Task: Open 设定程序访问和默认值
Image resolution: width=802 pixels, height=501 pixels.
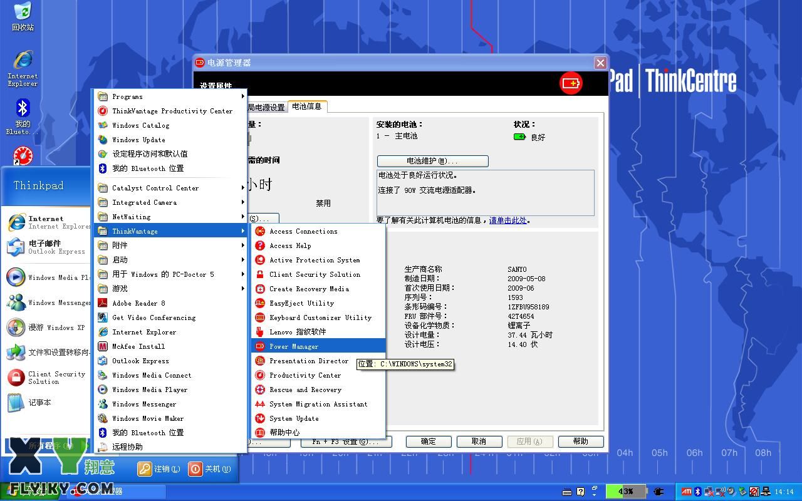Action: point(169,154)
